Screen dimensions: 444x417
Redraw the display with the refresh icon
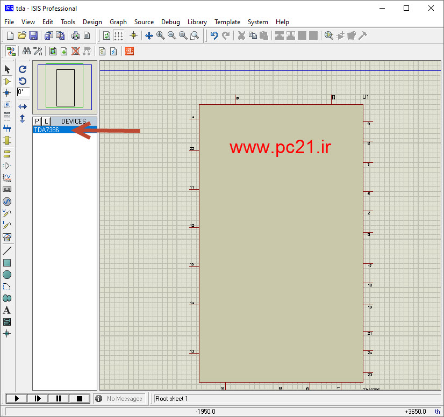(x=107, y=35)
